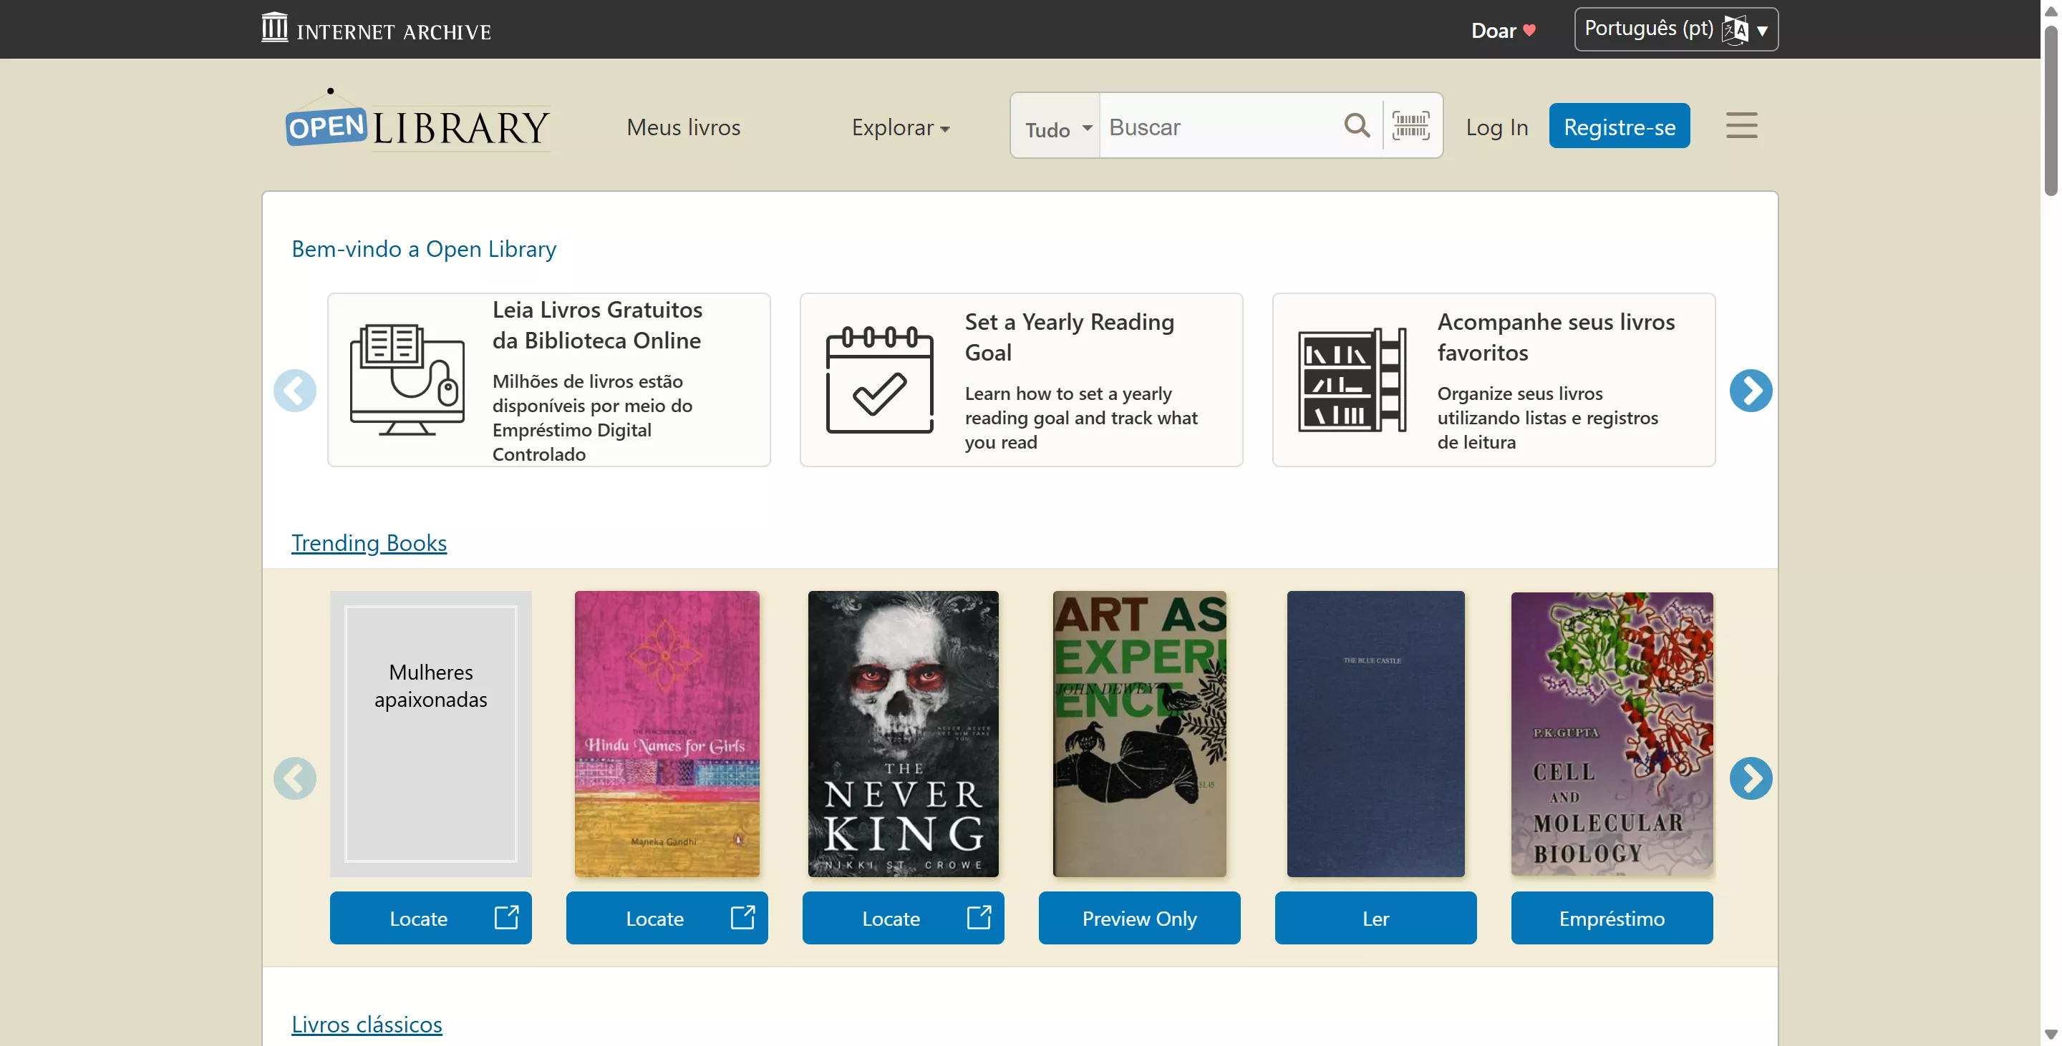Click the Log In link
Viewport: 2062px width, 1046px height.
[1497, 127]
